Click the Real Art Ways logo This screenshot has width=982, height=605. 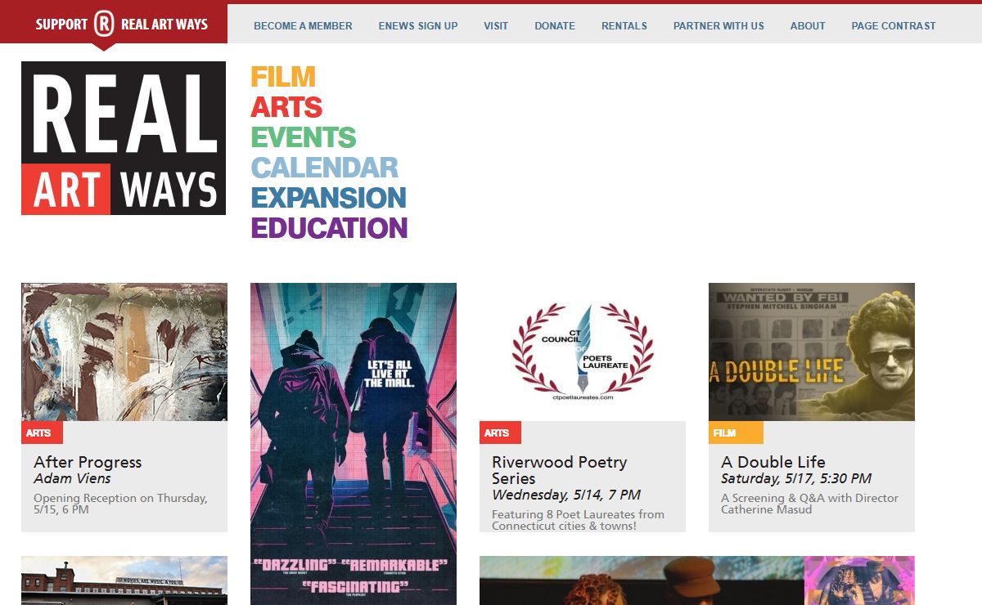click(124, 138)
